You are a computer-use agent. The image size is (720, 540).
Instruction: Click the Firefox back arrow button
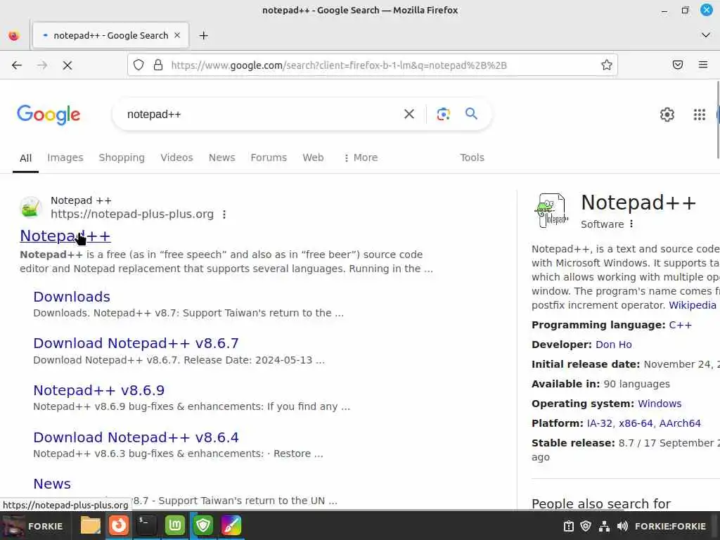pos(17,65)
